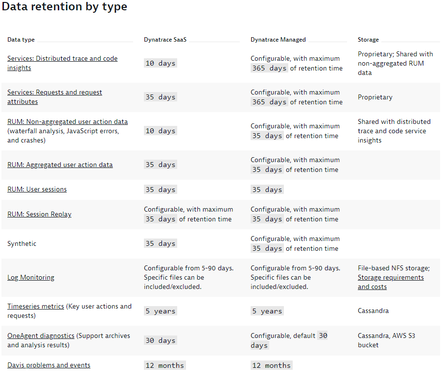Click the 30 days SaaS value for OneAgent diagnostics

coord(160,340)
